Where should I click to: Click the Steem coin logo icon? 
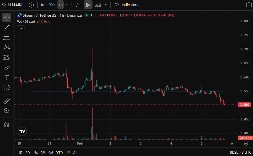(19, 15)
